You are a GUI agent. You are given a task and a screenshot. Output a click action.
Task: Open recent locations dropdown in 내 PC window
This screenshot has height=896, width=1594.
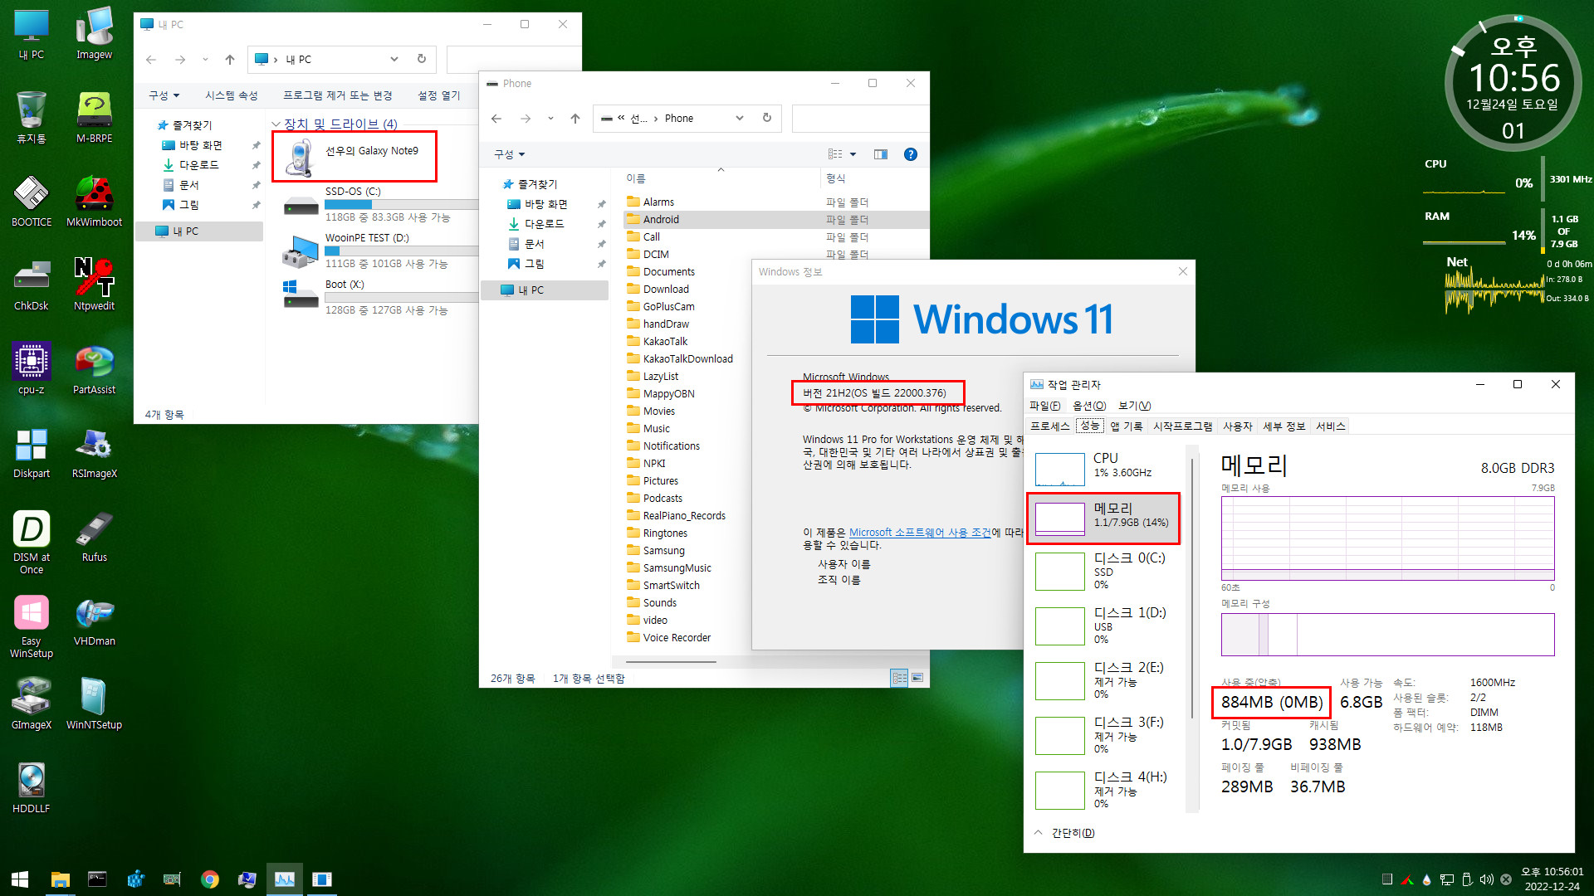click(x=205, y=60)
